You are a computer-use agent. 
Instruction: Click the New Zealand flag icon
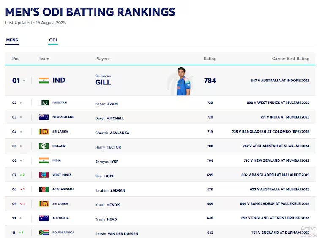44,117
